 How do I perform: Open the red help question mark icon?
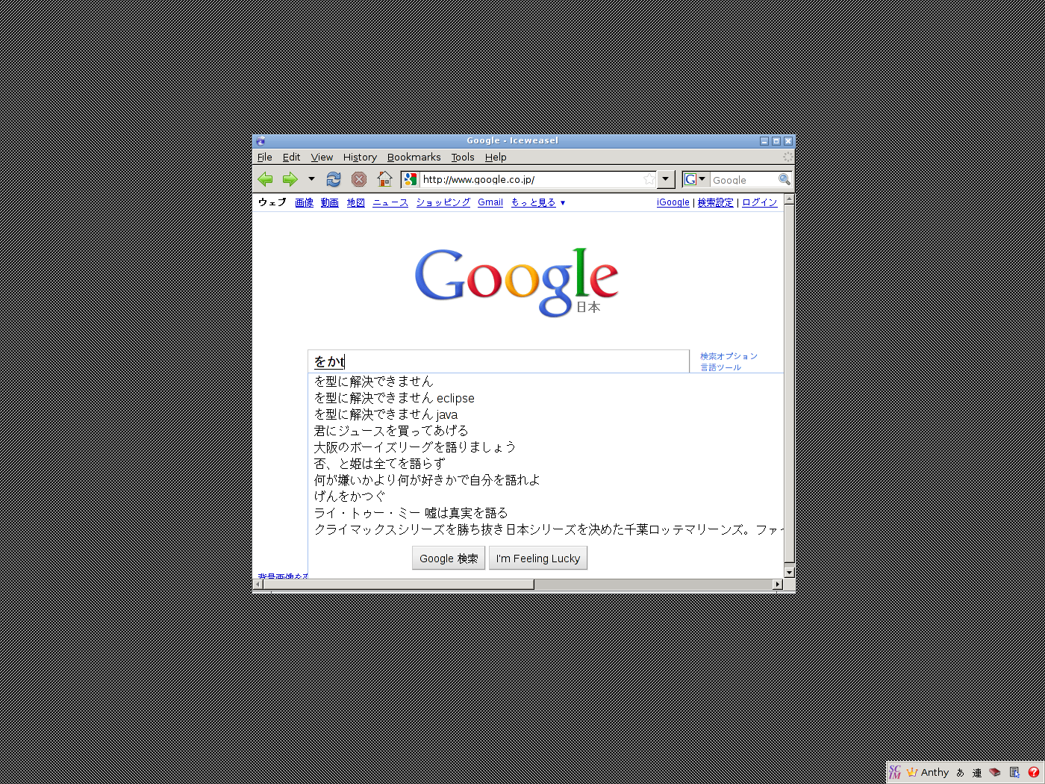[x=1034, y=772]
